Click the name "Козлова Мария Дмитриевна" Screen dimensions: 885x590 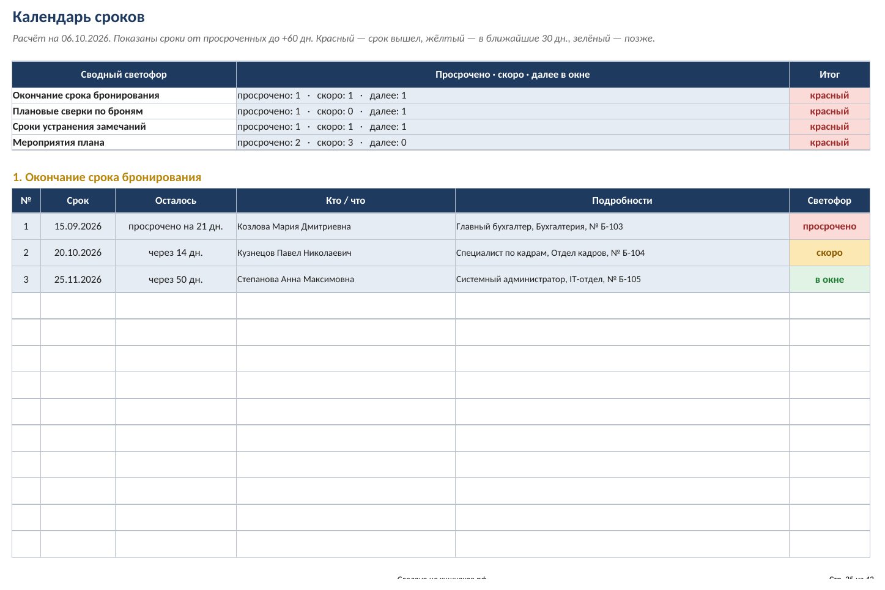[x=294, y=226]
